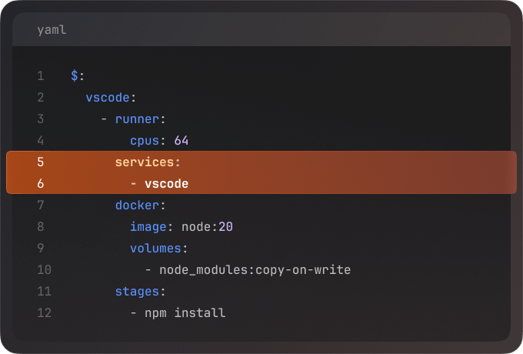Select line number 6 in gutter
The image size is (523, 354).
coord(40,184)
